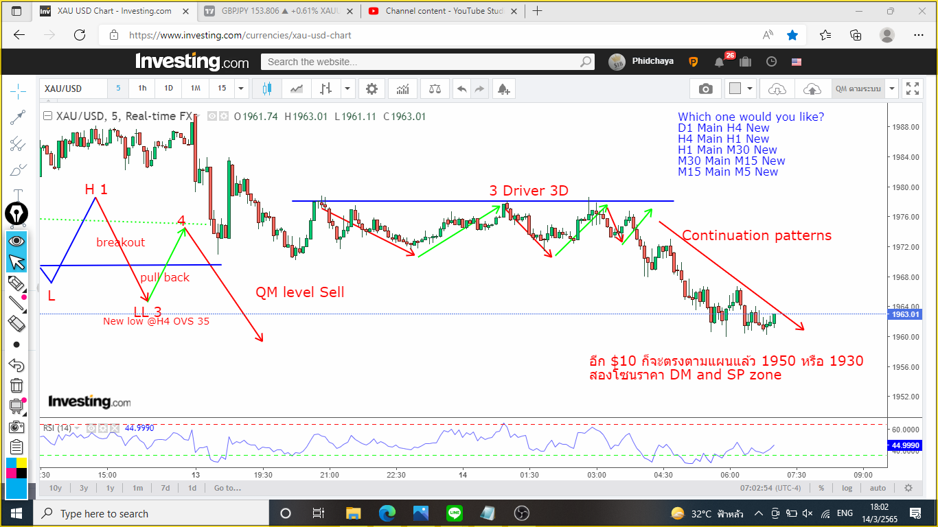Open Phidchaya user profile link
The image size is (938, 527).
pyautogui.click(x=652, y=61)
